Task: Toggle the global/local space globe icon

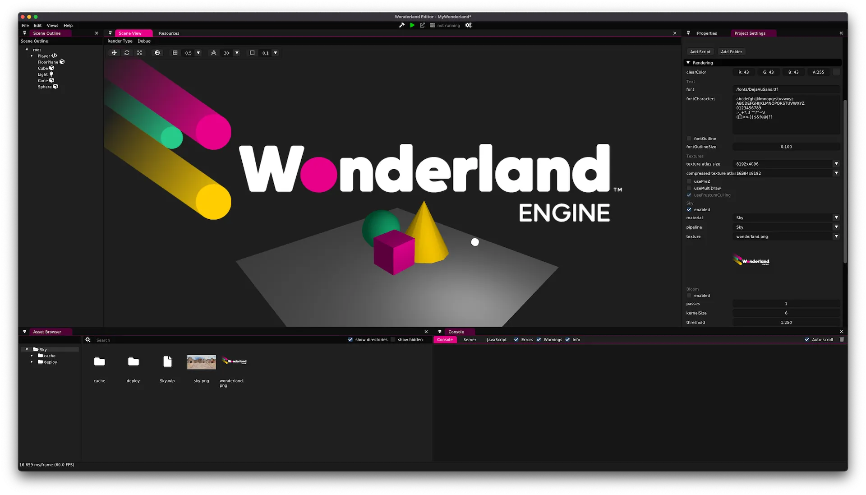Action: [157, 53]
